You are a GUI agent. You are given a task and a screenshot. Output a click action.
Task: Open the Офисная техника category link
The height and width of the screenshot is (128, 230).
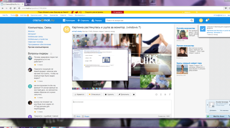coord(35,42)
